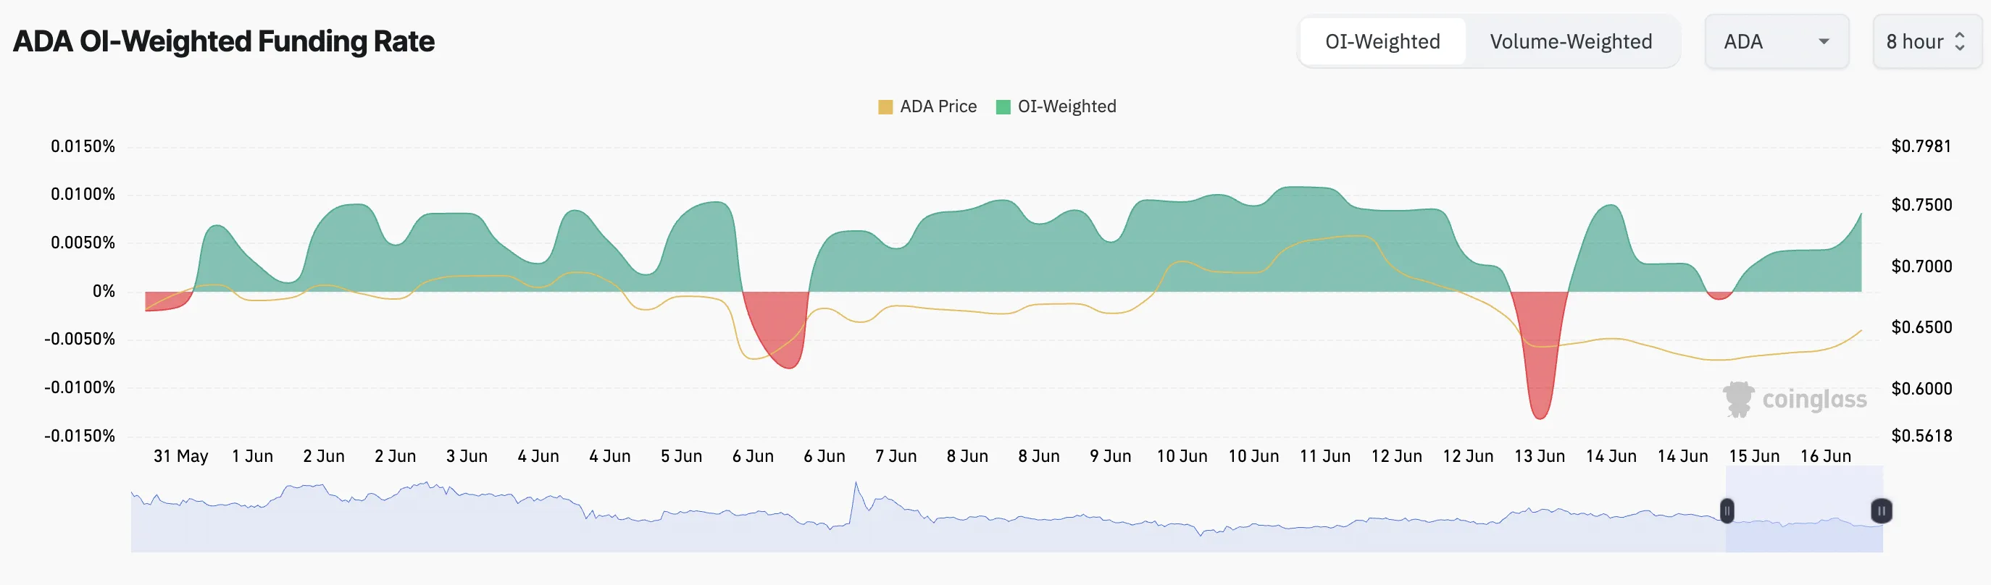Select the OI-Weighted tab
This screenshot has width=1991, height=585.
click(1382, 41)
